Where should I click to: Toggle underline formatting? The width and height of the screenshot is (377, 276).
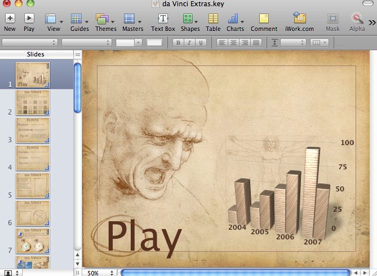coord(201,43)
